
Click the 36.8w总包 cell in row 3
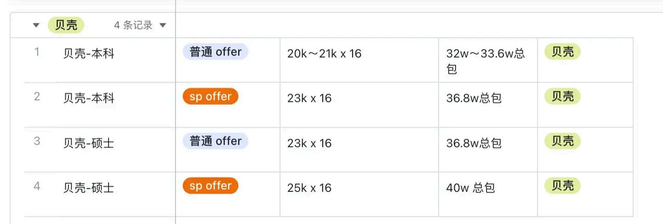[x=474, y=143]
